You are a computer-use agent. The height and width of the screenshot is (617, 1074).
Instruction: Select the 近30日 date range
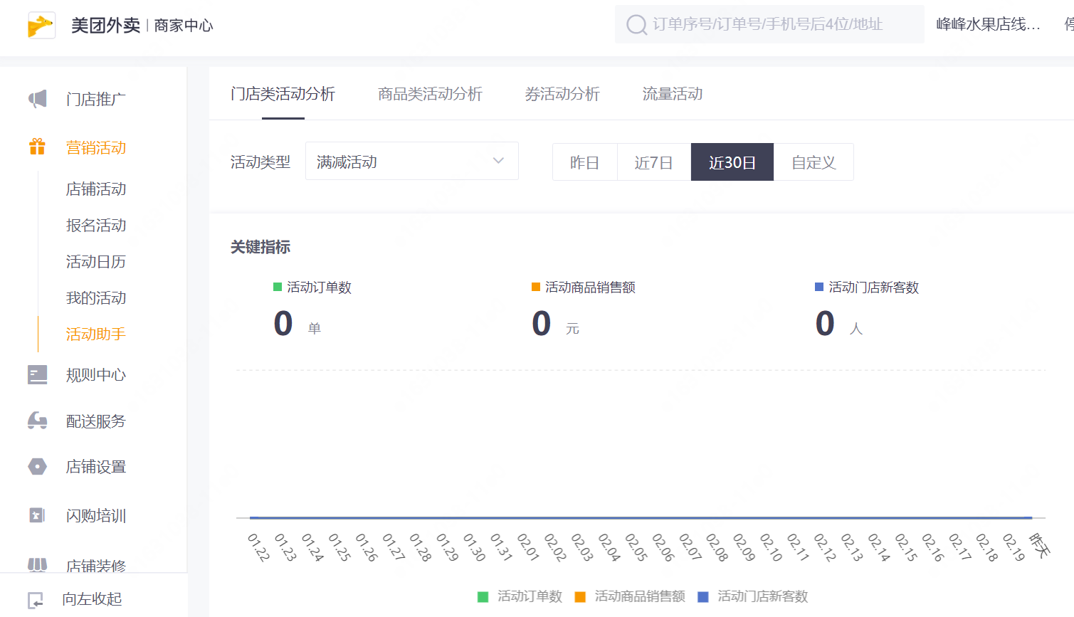732,162
